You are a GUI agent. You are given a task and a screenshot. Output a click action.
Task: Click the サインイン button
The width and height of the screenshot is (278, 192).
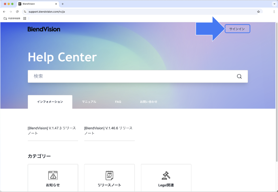(x=237, y=29)
